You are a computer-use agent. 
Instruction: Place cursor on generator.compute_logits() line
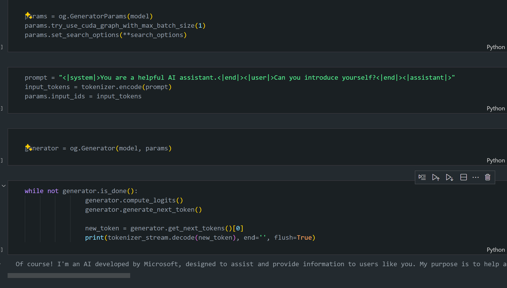pyautogui.click(x=134, y=200)
